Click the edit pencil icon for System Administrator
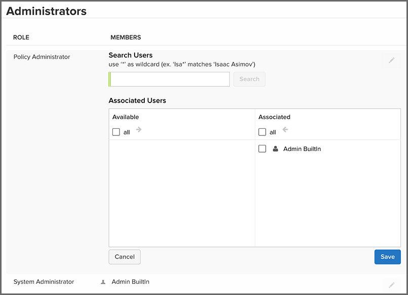The width and height of the screenshot is (408, 295). pos(391,285)
